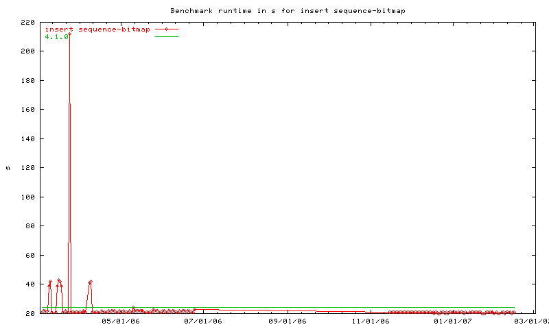Click the y-axis unit label 's'
Viewport: 549px width, 329px height.
tap(8, 169)
